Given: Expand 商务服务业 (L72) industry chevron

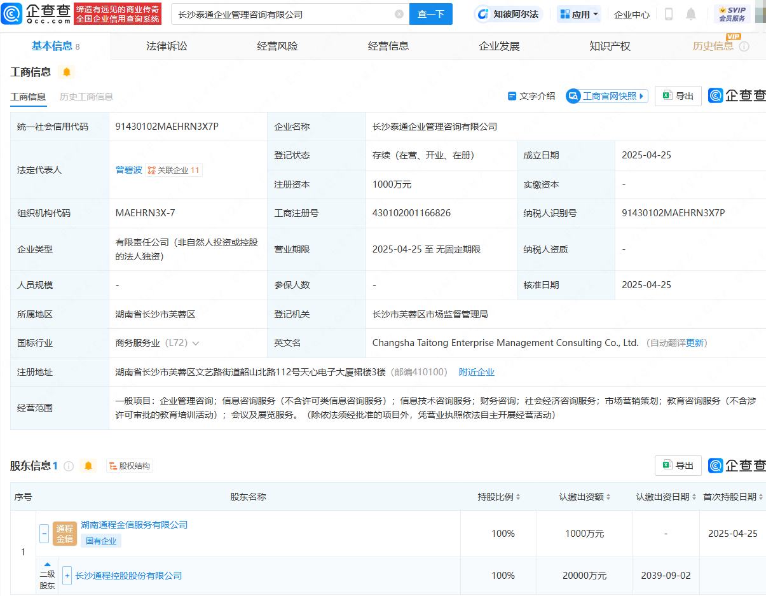Looking at the screenshot, I should [x=196, y=343].
